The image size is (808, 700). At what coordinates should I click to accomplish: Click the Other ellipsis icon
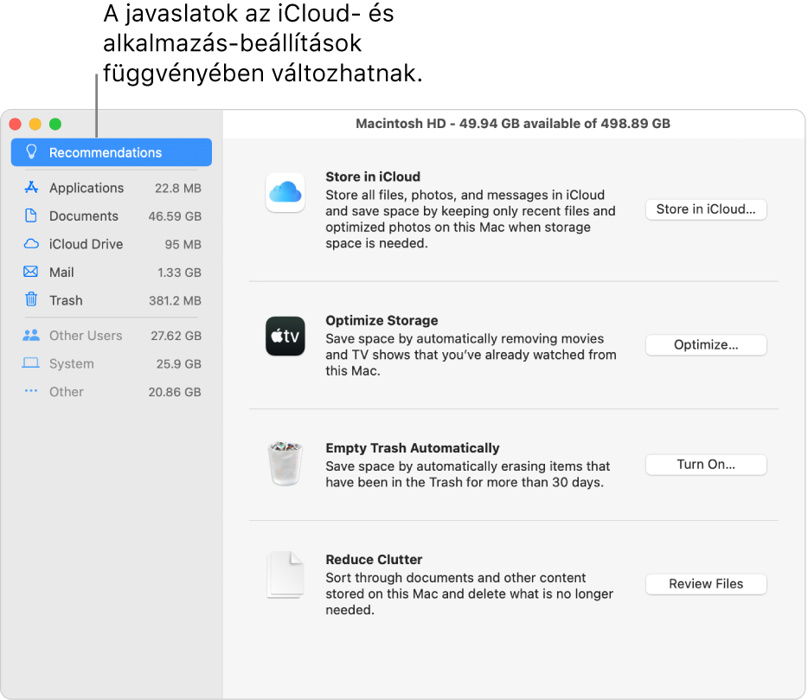[31, 391]
